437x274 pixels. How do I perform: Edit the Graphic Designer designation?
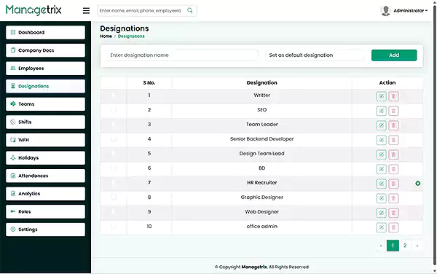pyautogui.click(x=381, y=198)
